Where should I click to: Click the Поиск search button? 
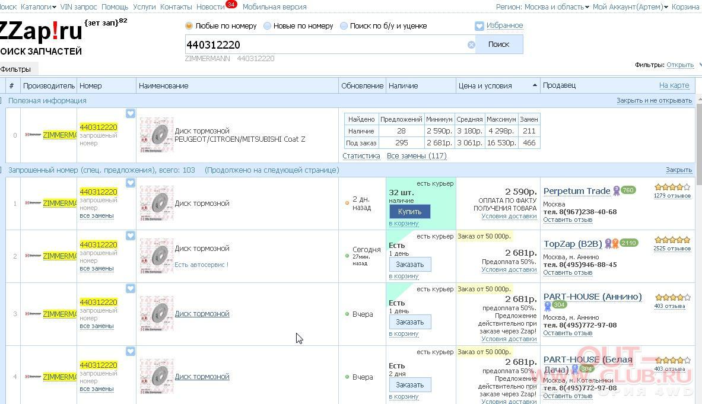pos(498,44)
